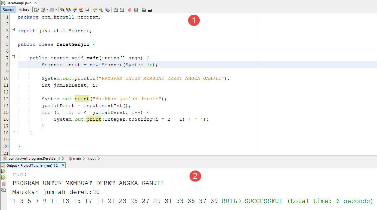Click line number 8 in gutter
The width and height of the screenshot is (377, 210).
[7, 65]
